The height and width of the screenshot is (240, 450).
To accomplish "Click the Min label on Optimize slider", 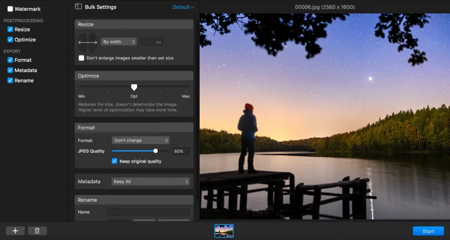I will click(x=82, y=96).
